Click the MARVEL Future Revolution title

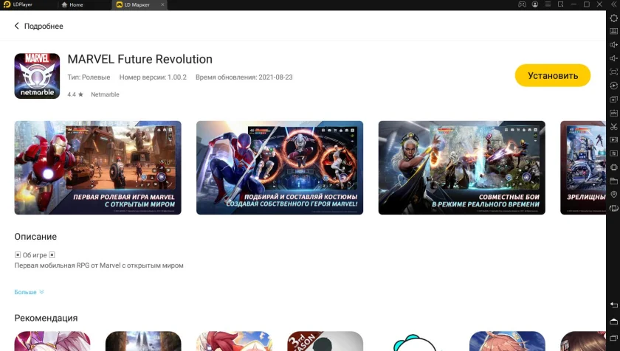140,59
